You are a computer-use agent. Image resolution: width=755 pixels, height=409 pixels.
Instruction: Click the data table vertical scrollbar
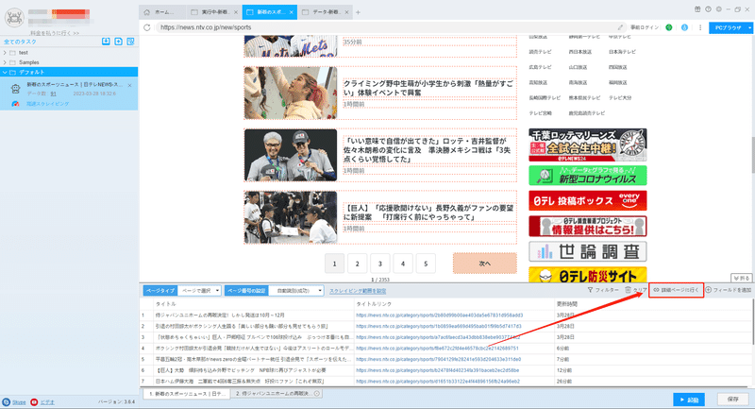point(752,322)
